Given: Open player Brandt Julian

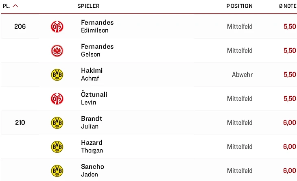Looking at the screenshot, I should [92, 122].
